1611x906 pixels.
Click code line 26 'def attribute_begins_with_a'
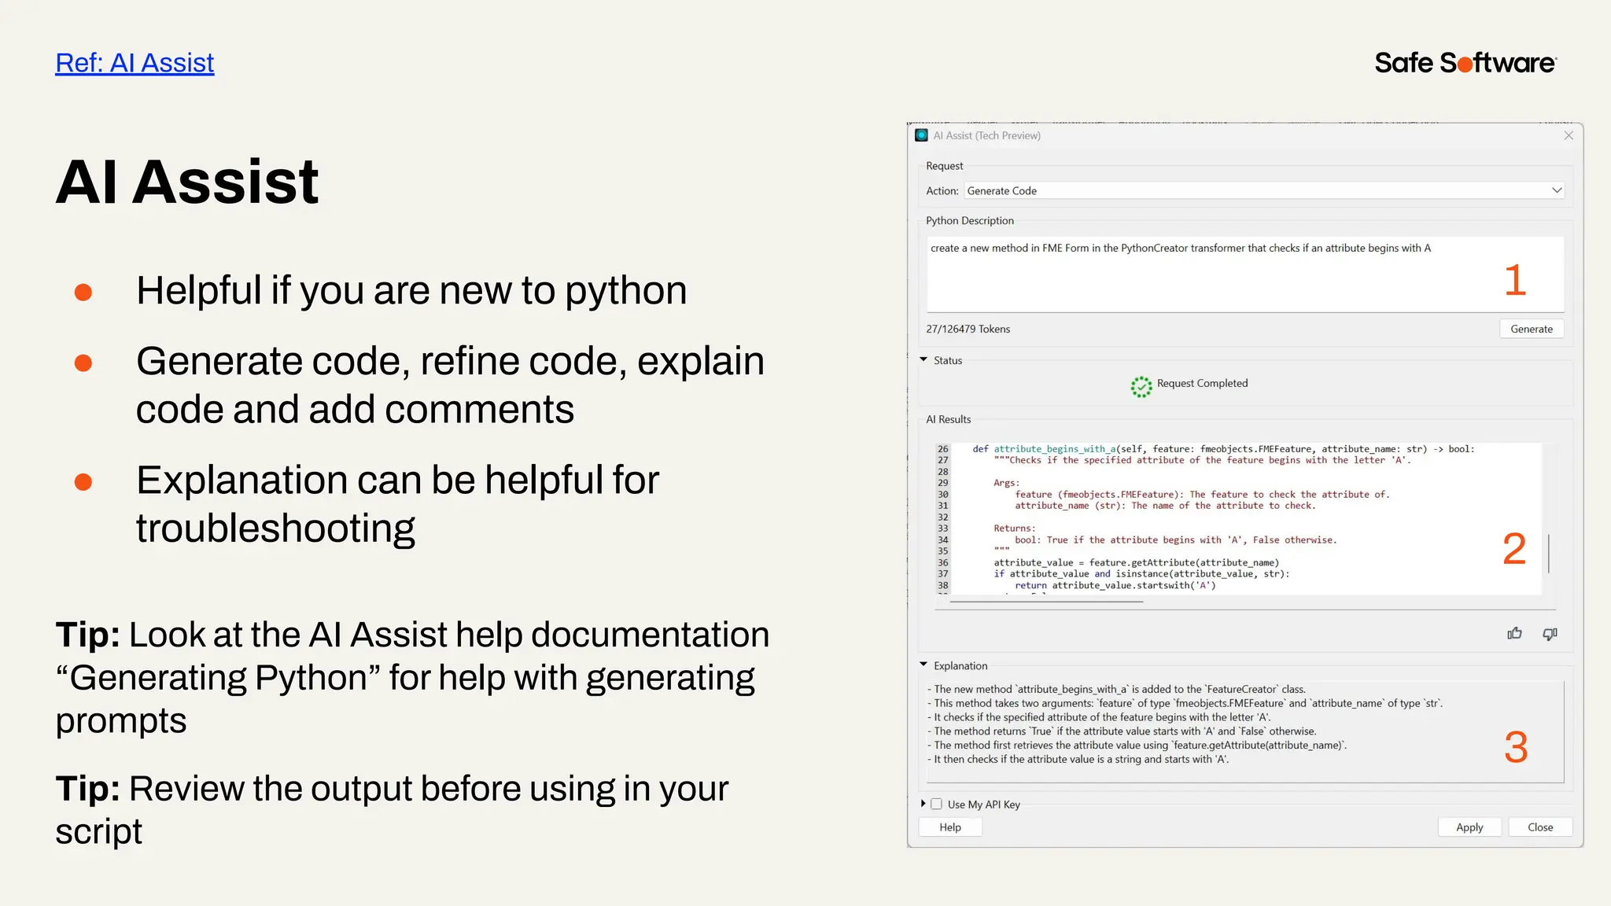[1222, 449]
